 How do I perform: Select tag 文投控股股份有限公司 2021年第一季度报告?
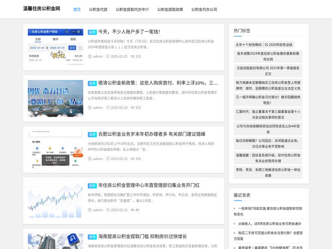tap(268, 71)
